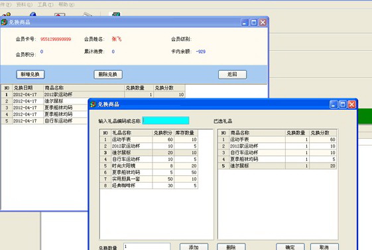
Task: Select history row 5, 自行车运动杯
Action: (x=45, y=121)
